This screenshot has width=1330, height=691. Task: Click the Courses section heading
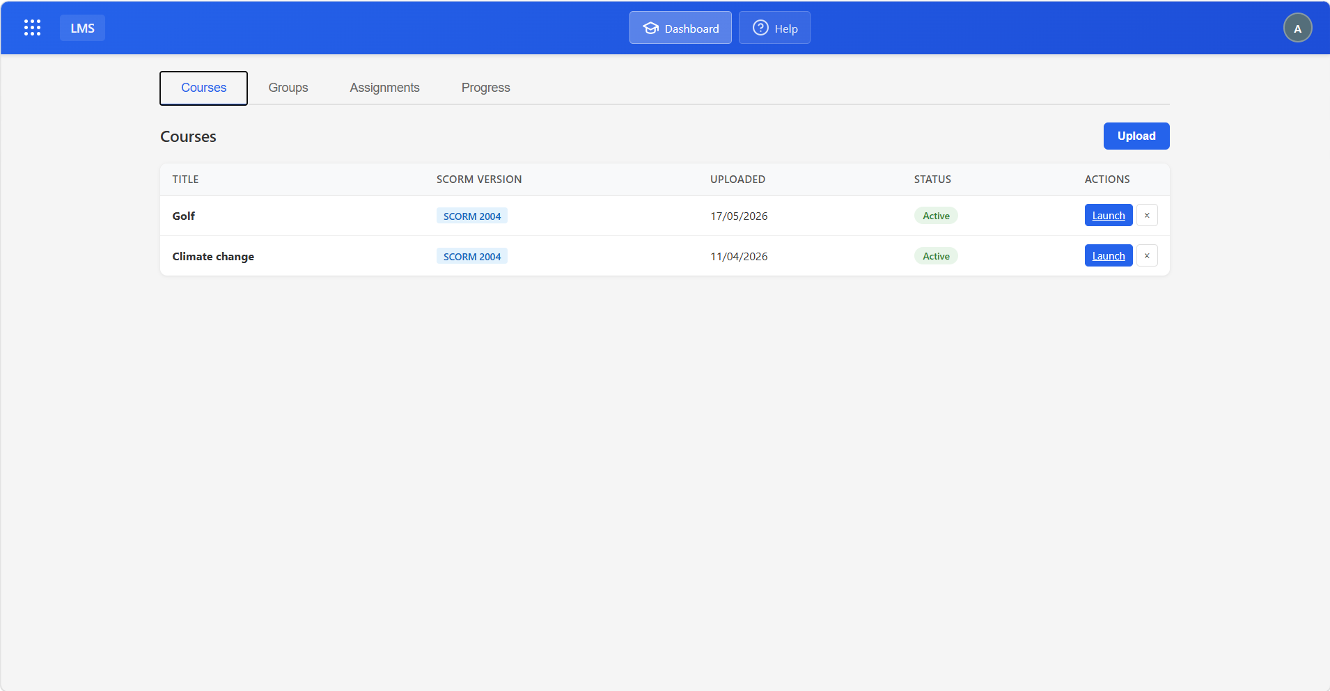click(x=188, y=136)
